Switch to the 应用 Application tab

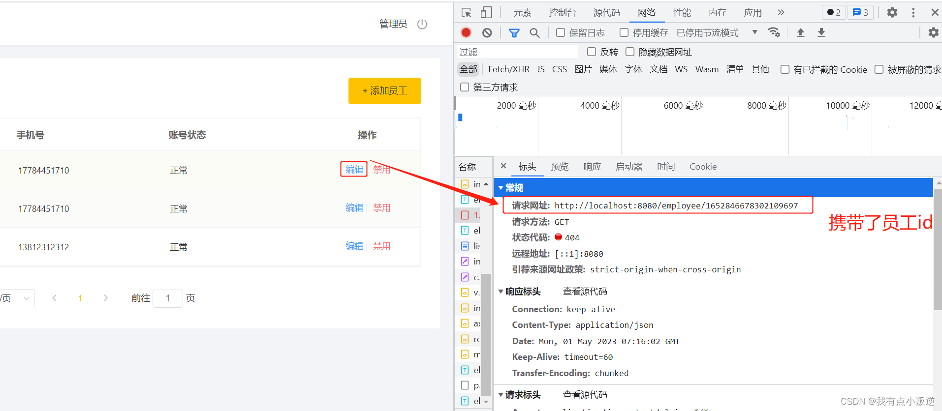[x=753, y=13]
